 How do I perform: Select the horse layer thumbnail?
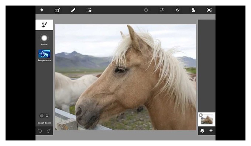pos(207,119)
